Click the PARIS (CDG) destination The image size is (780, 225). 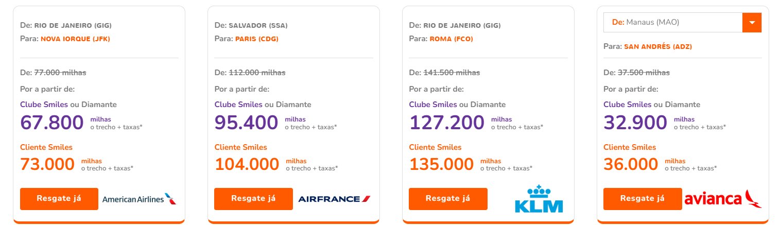point(256,39)
